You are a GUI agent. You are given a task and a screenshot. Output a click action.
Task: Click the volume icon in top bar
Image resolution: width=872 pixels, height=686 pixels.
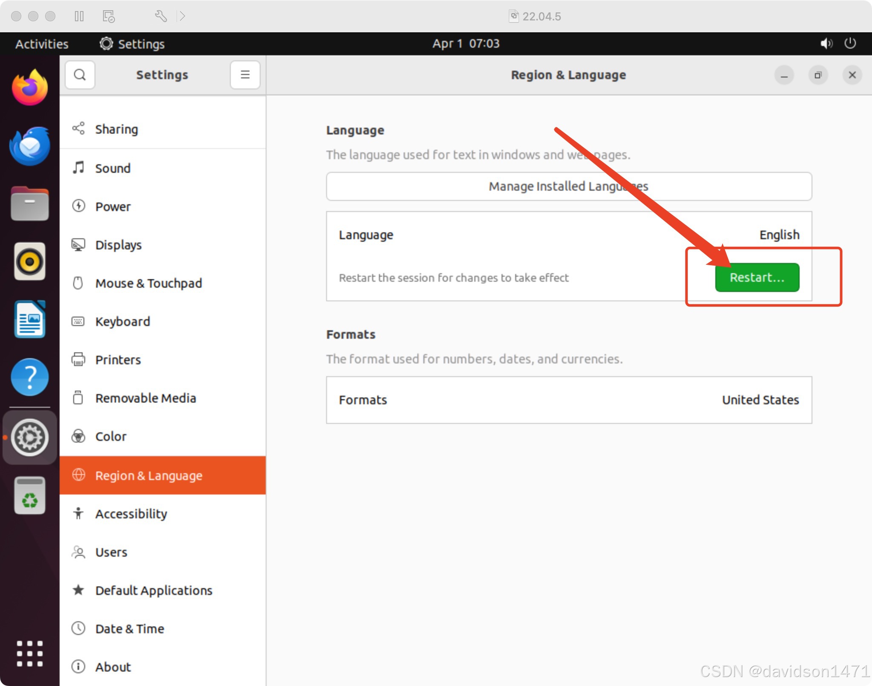826,43
